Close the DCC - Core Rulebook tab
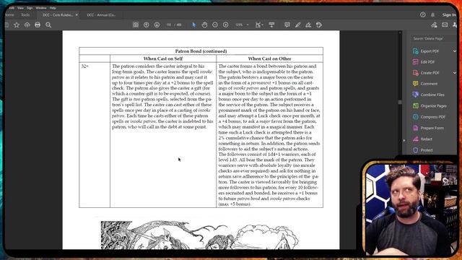The width and height of the screenshot is (462, 260). coord(77,14)
